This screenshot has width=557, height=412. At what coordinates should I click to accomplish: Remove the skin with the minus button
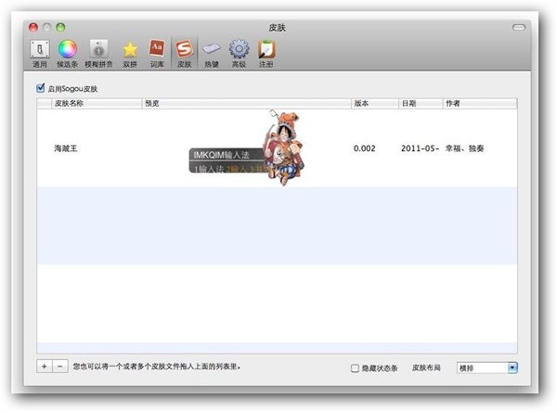pos(60,367)
